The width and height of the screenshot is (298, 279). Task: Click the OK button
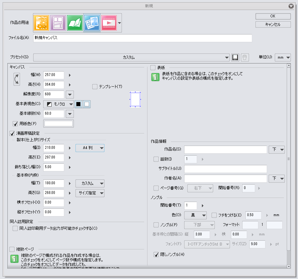(273, 16)
